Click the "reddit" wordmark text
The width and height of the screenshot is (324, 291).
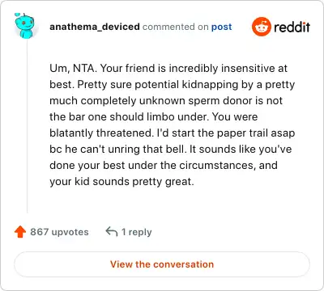(292, 27)
